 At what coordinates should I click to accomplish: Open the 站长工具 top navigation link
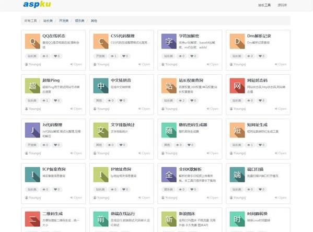coord(264,5)
